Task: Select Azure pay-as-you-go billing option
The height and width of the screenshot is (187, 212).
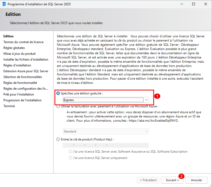Action: (x=58, y=106)
